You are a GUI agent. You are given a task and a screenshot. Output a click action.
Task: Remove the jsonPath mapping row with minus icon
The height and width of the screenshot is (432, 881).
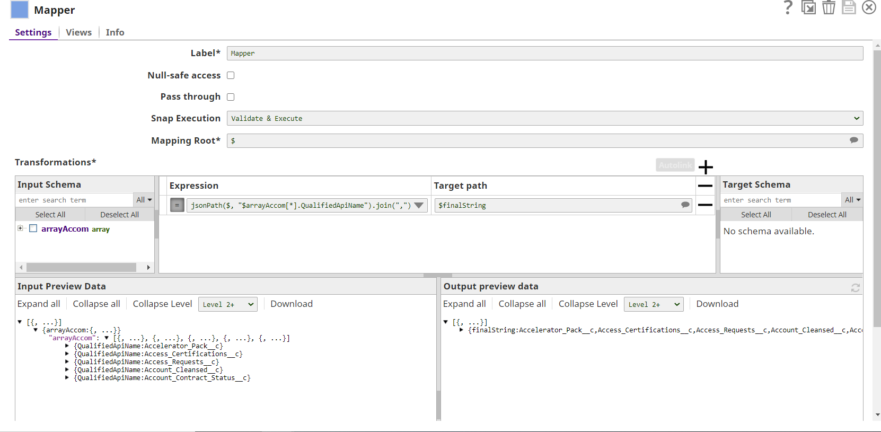pos(705,205)
